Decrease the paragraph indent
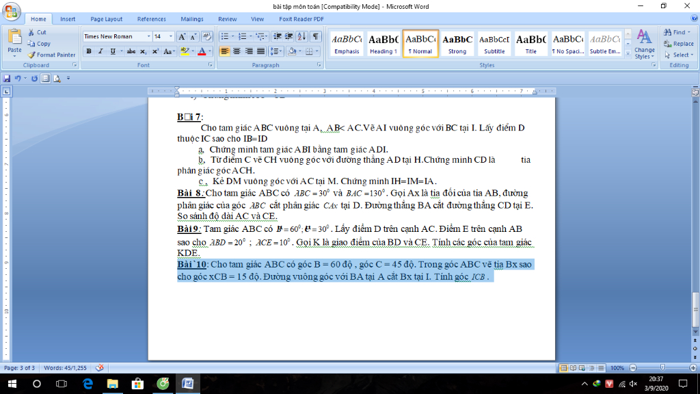The height and width of the screenshot is (394, 700). [278, 37]
